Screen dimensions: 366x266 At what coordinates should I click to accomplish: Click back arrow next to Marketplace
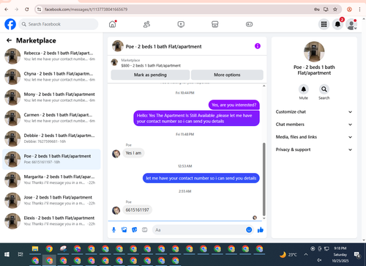point(10,40)
